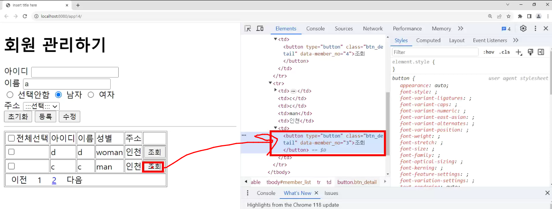The height and width of the screenshot is (209, 552).
Task: Click the new style rule plus icon
Action: [519, 53]
